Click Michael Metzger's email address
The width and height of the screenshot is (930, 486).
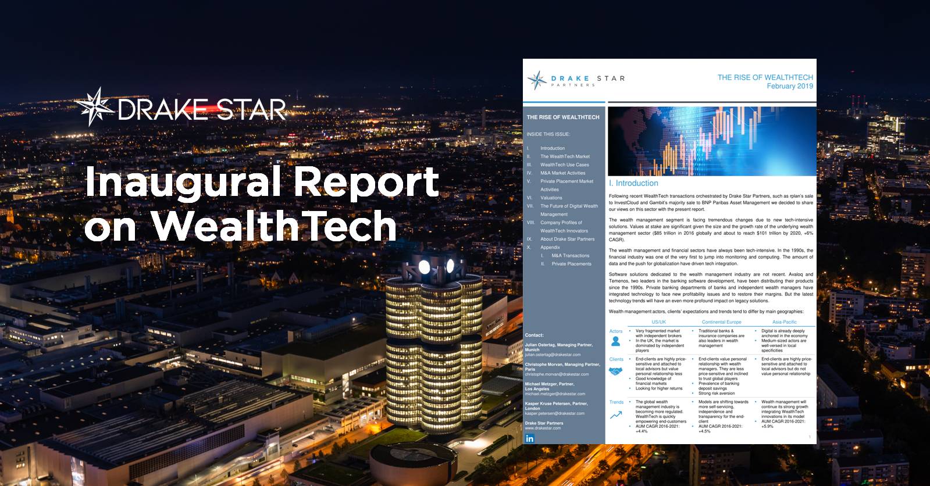point(555,394)
